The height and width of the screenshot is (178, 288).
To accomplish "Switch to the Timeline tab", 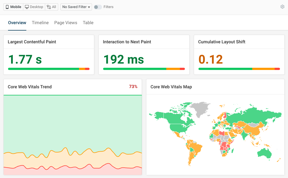I will [40, 23].
